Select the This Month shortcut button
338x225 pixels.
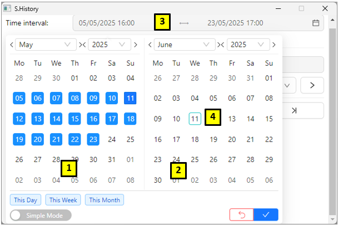point(104,200)
